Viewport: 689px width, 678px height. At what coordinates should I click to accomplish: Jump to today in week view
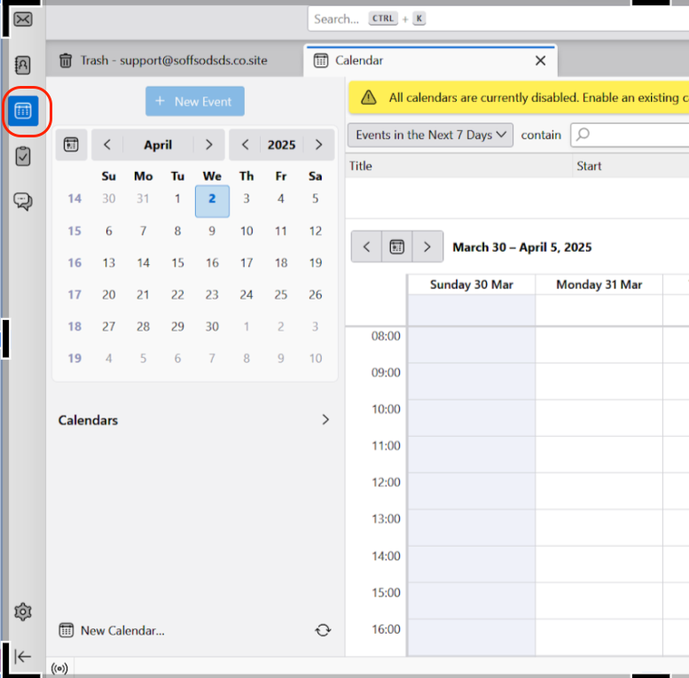397,246
